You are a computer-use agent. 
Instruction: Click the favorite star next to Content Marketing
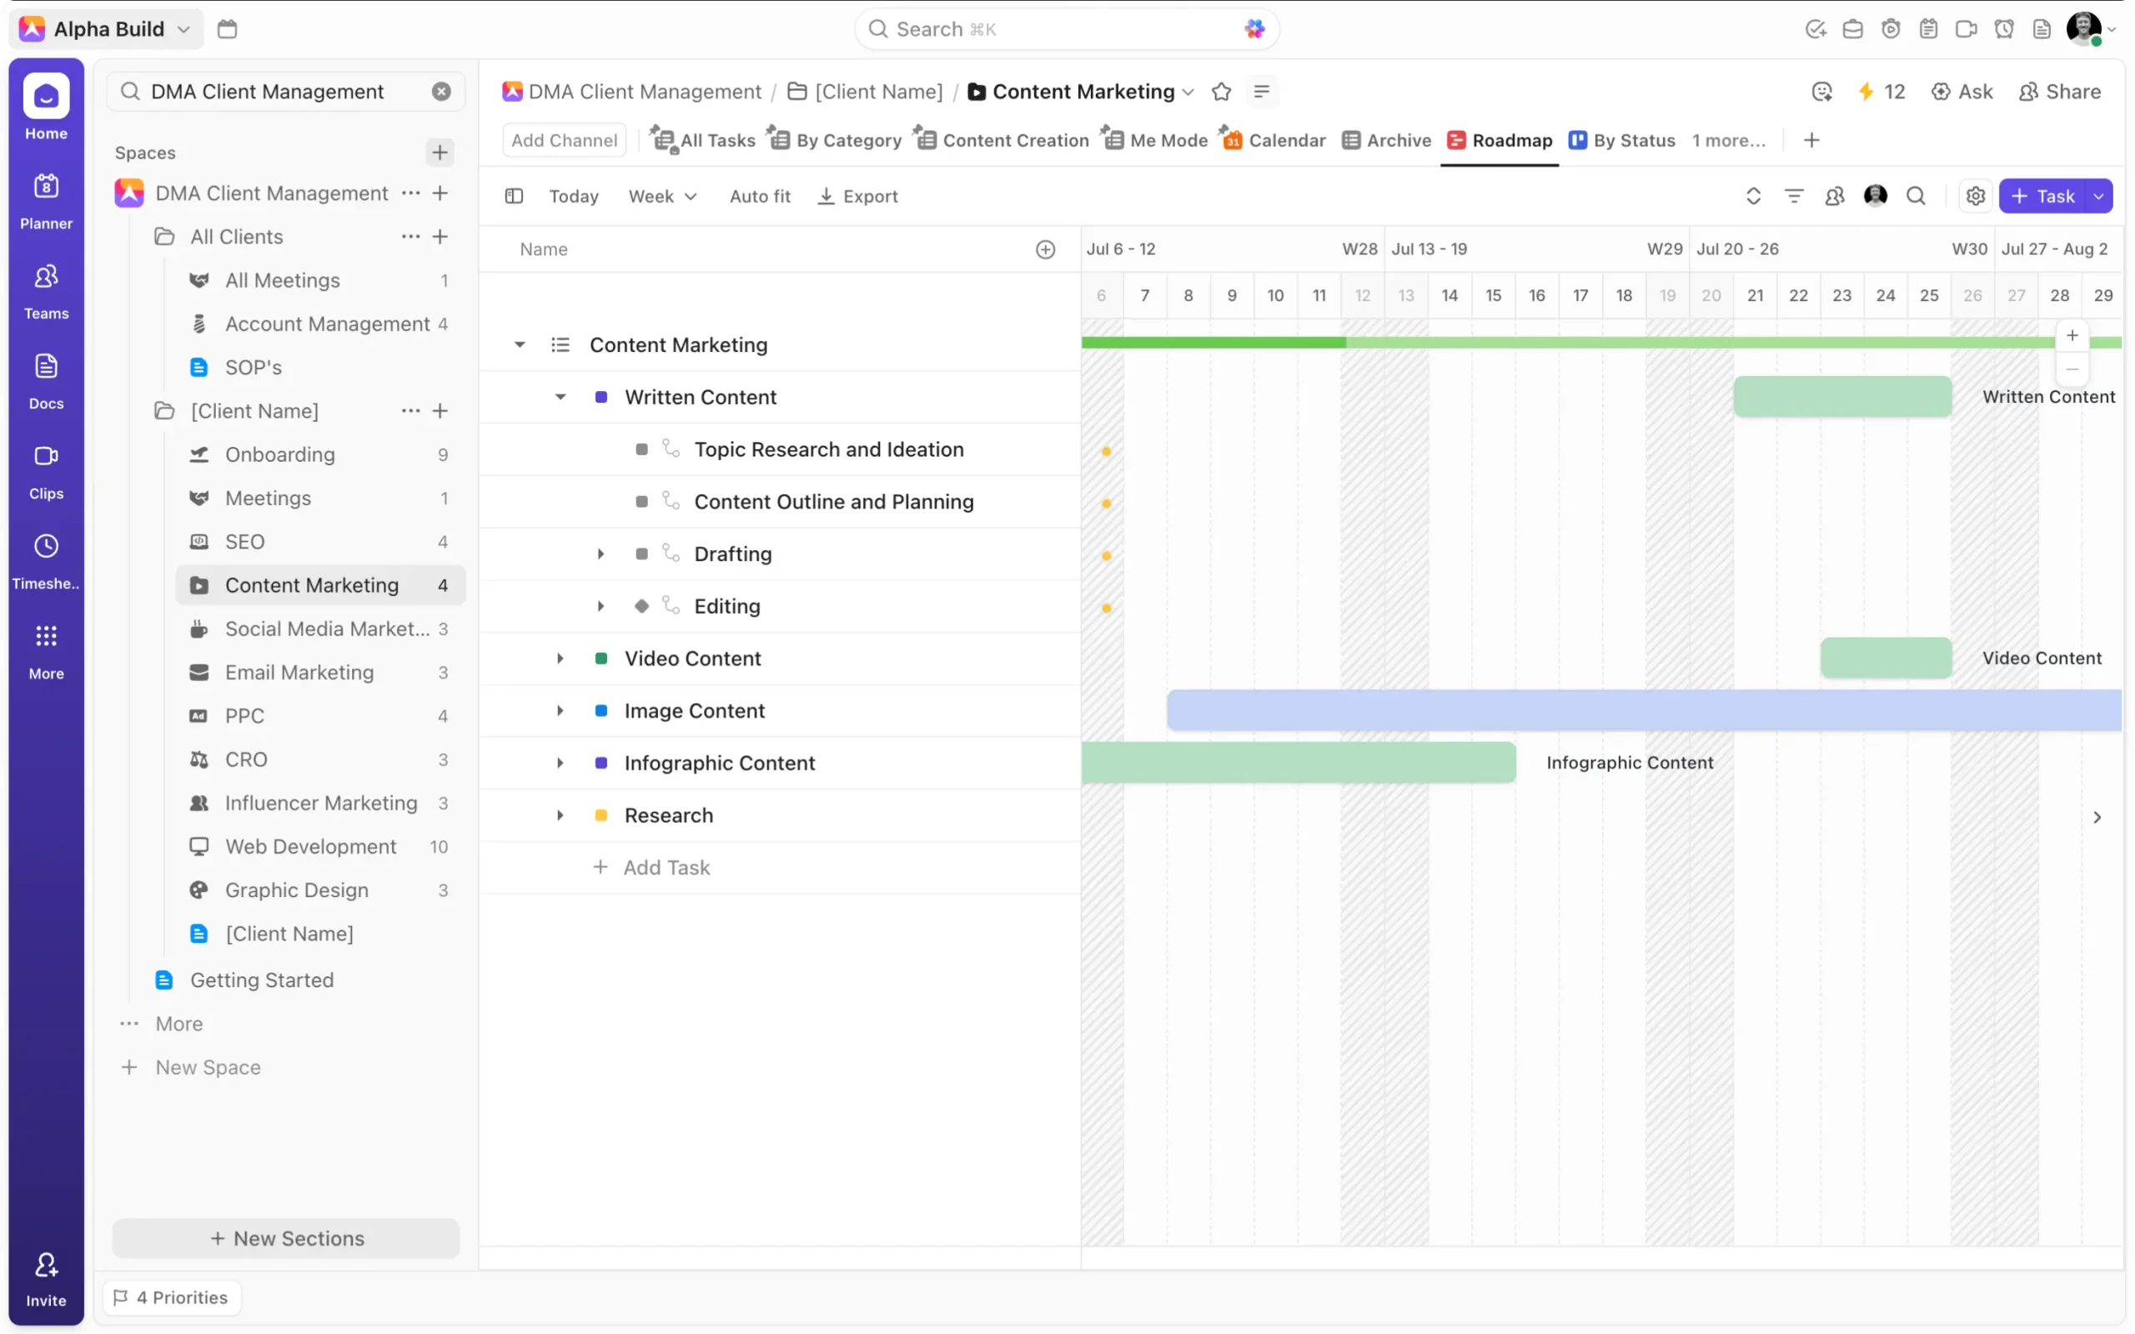tap(1221, 92)
